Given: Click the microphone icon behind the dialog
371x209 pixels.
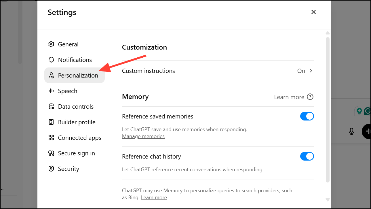Looking at the screenshot, I should click(x=351, y=131).
